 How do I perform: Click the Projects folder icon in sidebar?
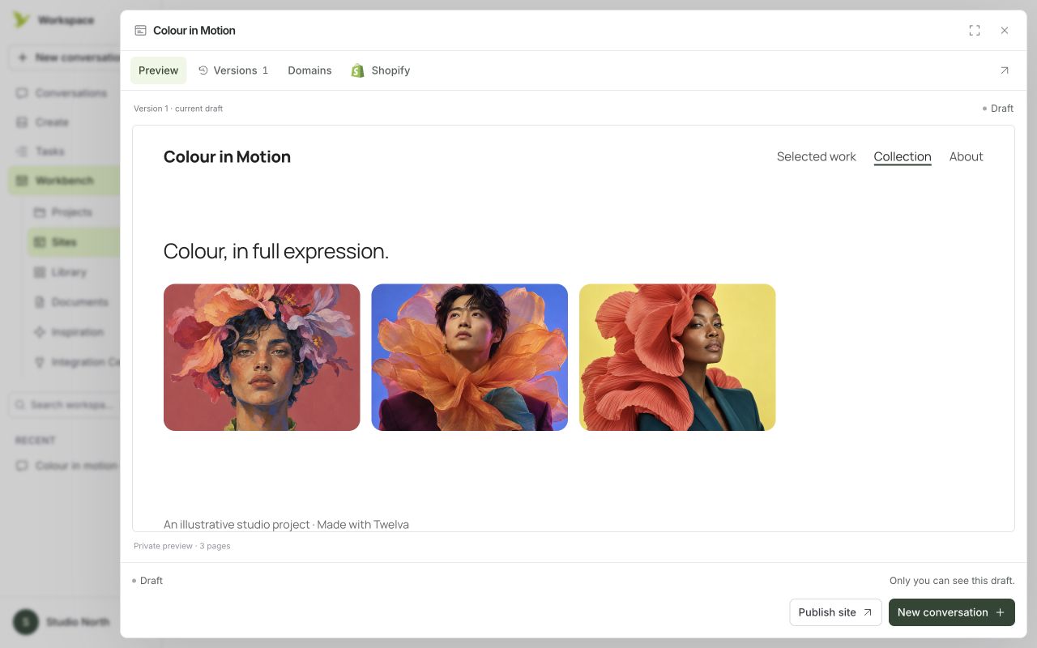pos(39,212)
